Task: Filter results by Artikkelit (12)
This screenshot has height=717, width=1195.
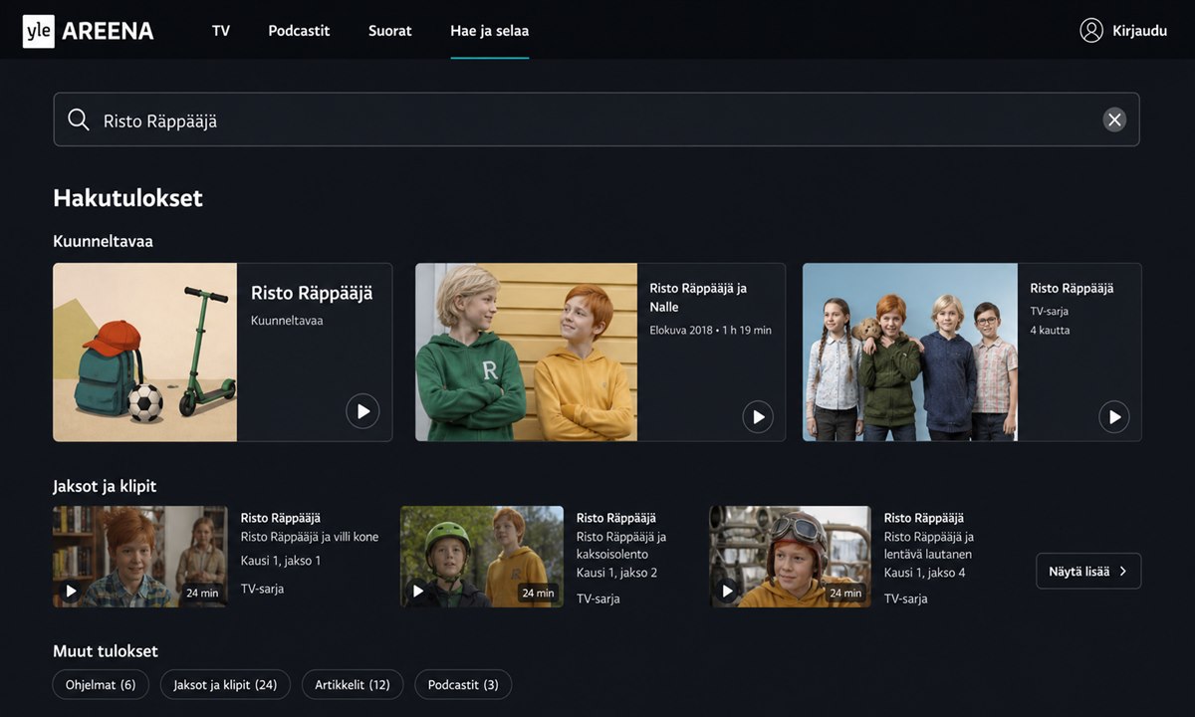Action: (x=353, y=685)
